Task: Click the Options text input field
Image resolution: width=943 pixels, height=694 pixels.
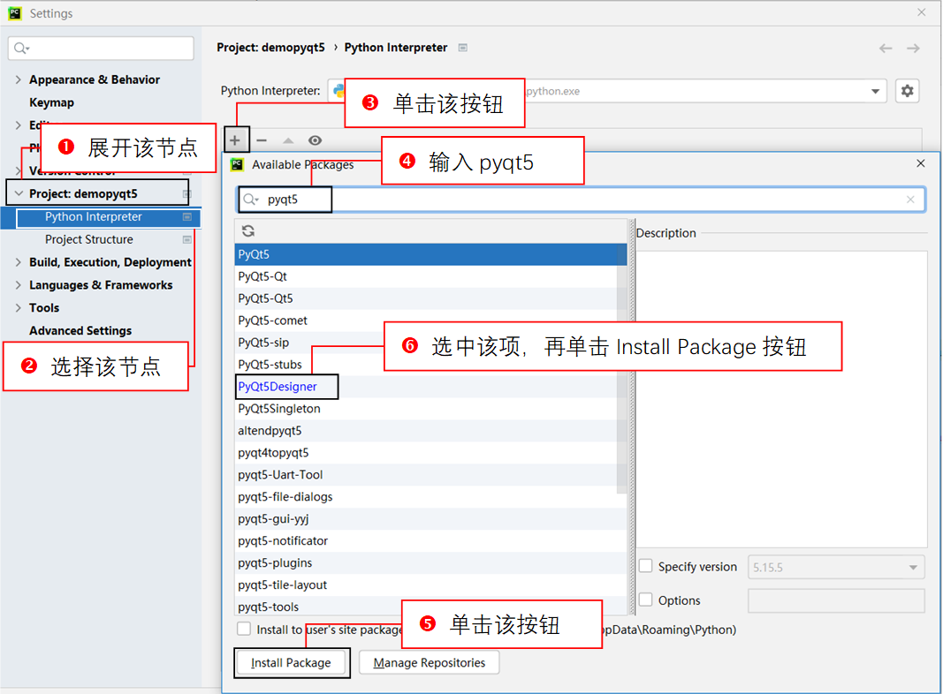Action: tap(836, 600)
